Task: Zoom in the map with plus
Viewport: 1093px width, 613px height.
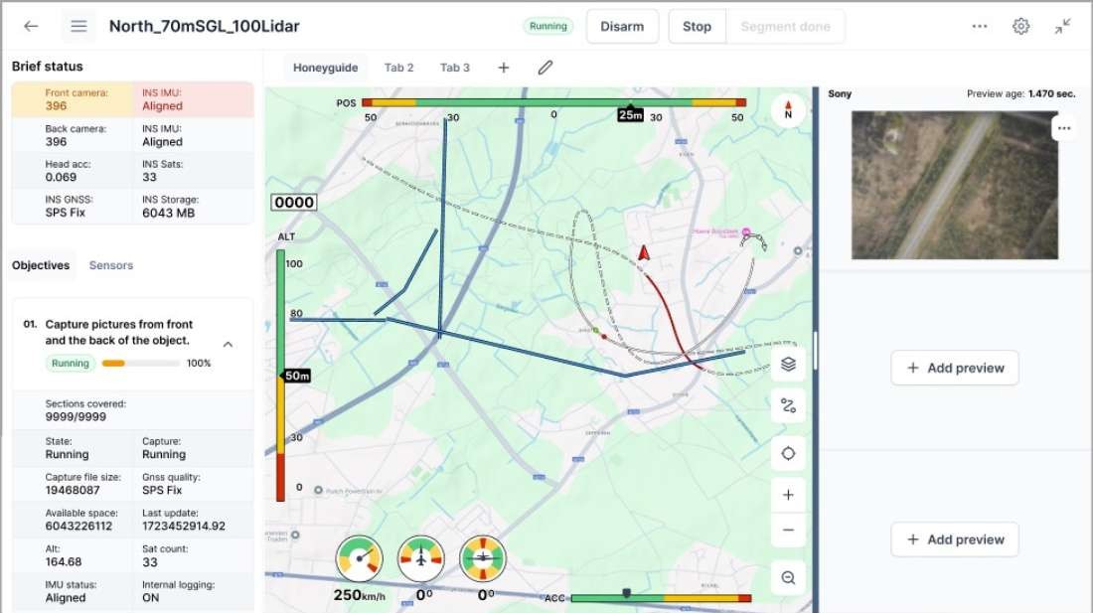Action: tap(788, 495)
